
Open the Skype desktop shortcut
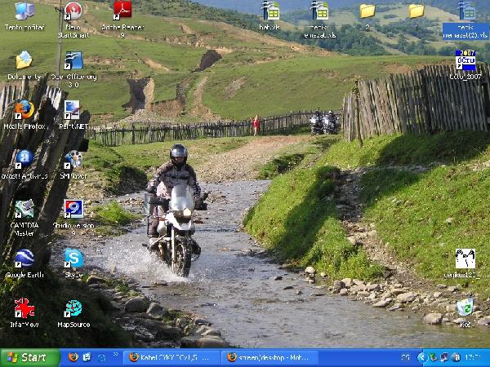[x=73, y=259]
